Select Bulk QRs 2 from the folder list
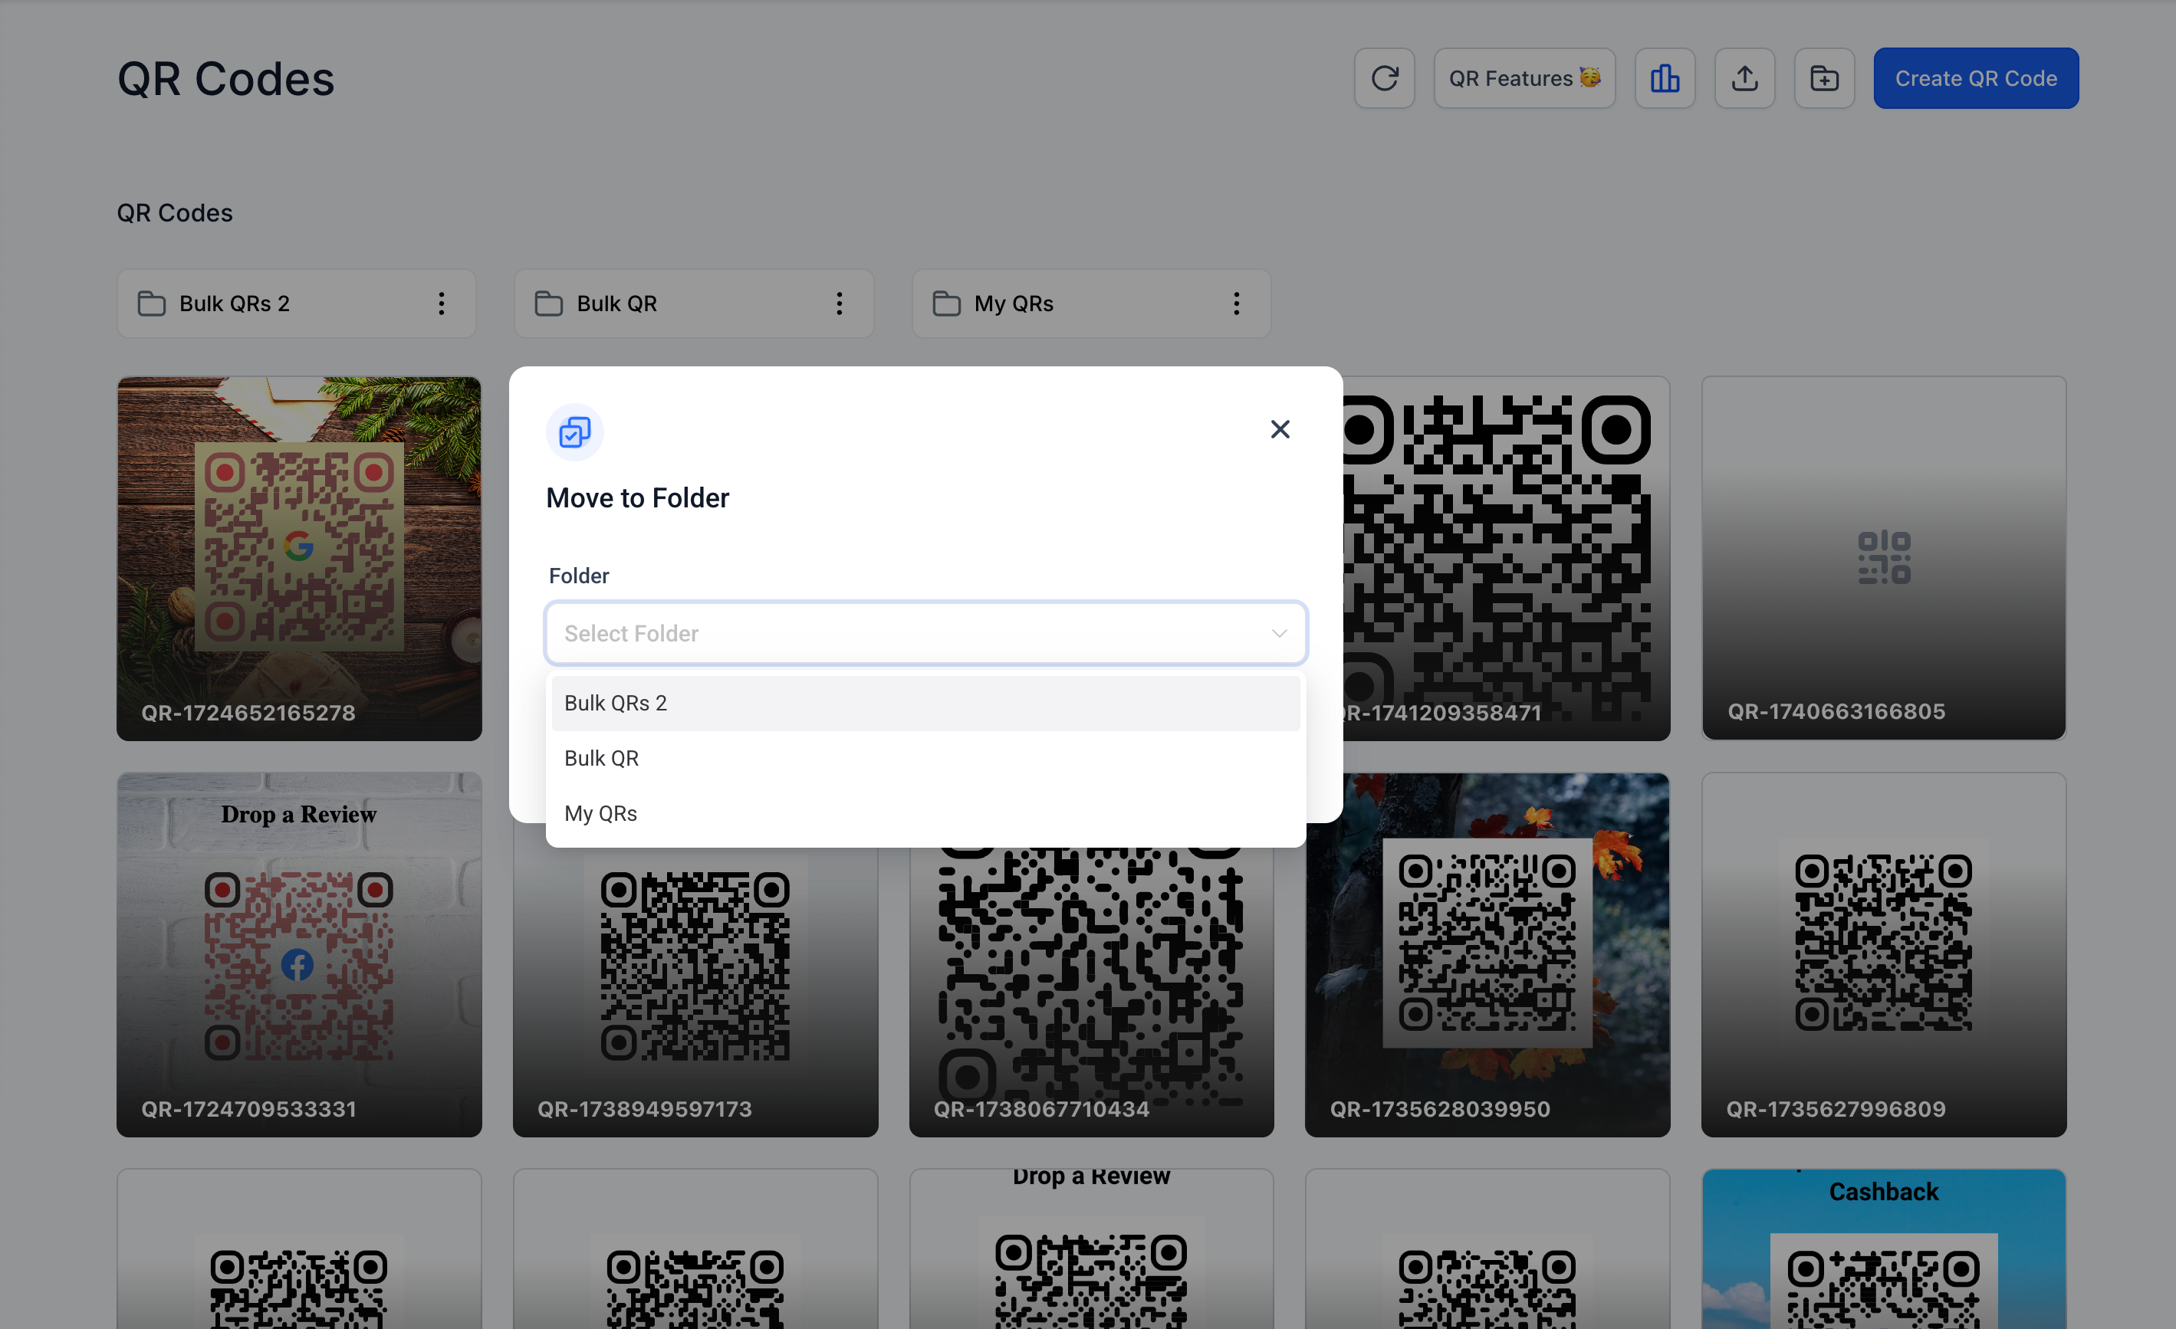This screenshot has height=1329, width=2176. pyautogui.click(x=616, y=702)
